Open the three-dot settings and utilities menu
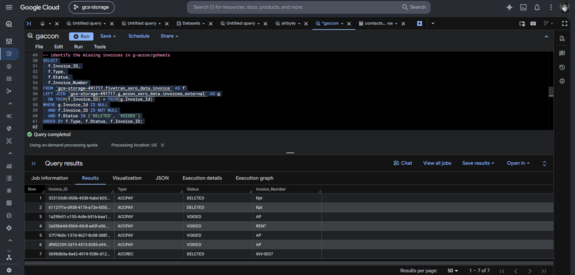575x275 pixels. [551, 7]
